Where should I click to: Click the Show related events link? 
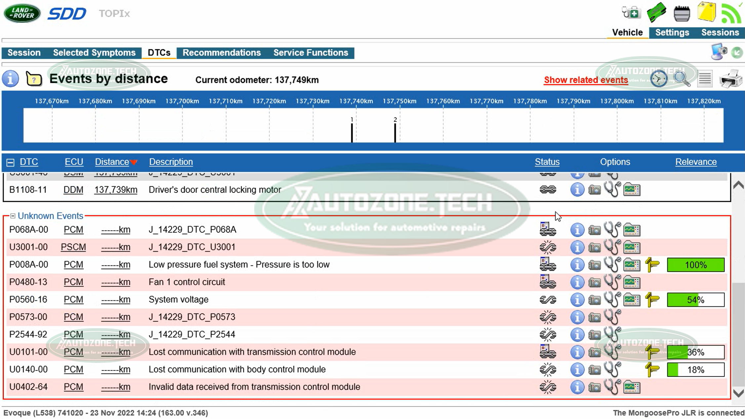click(x=586, y=80)
